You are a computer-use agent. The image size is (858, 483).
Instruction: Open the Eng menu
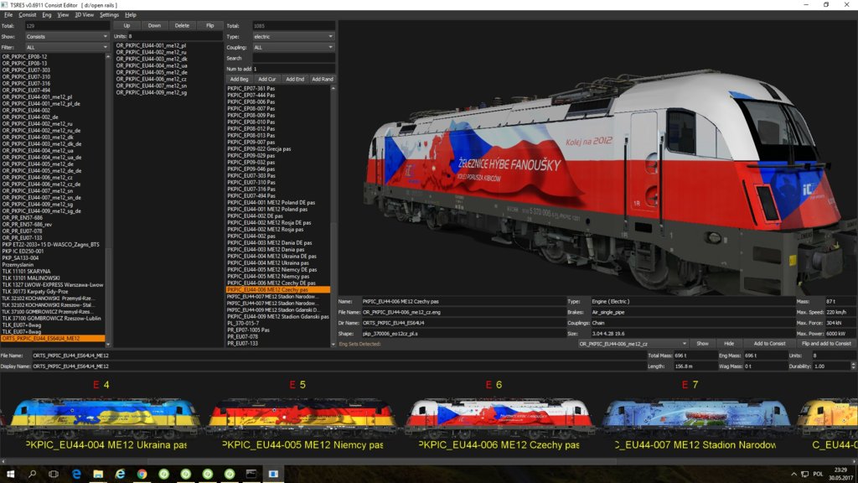(47, 15)
